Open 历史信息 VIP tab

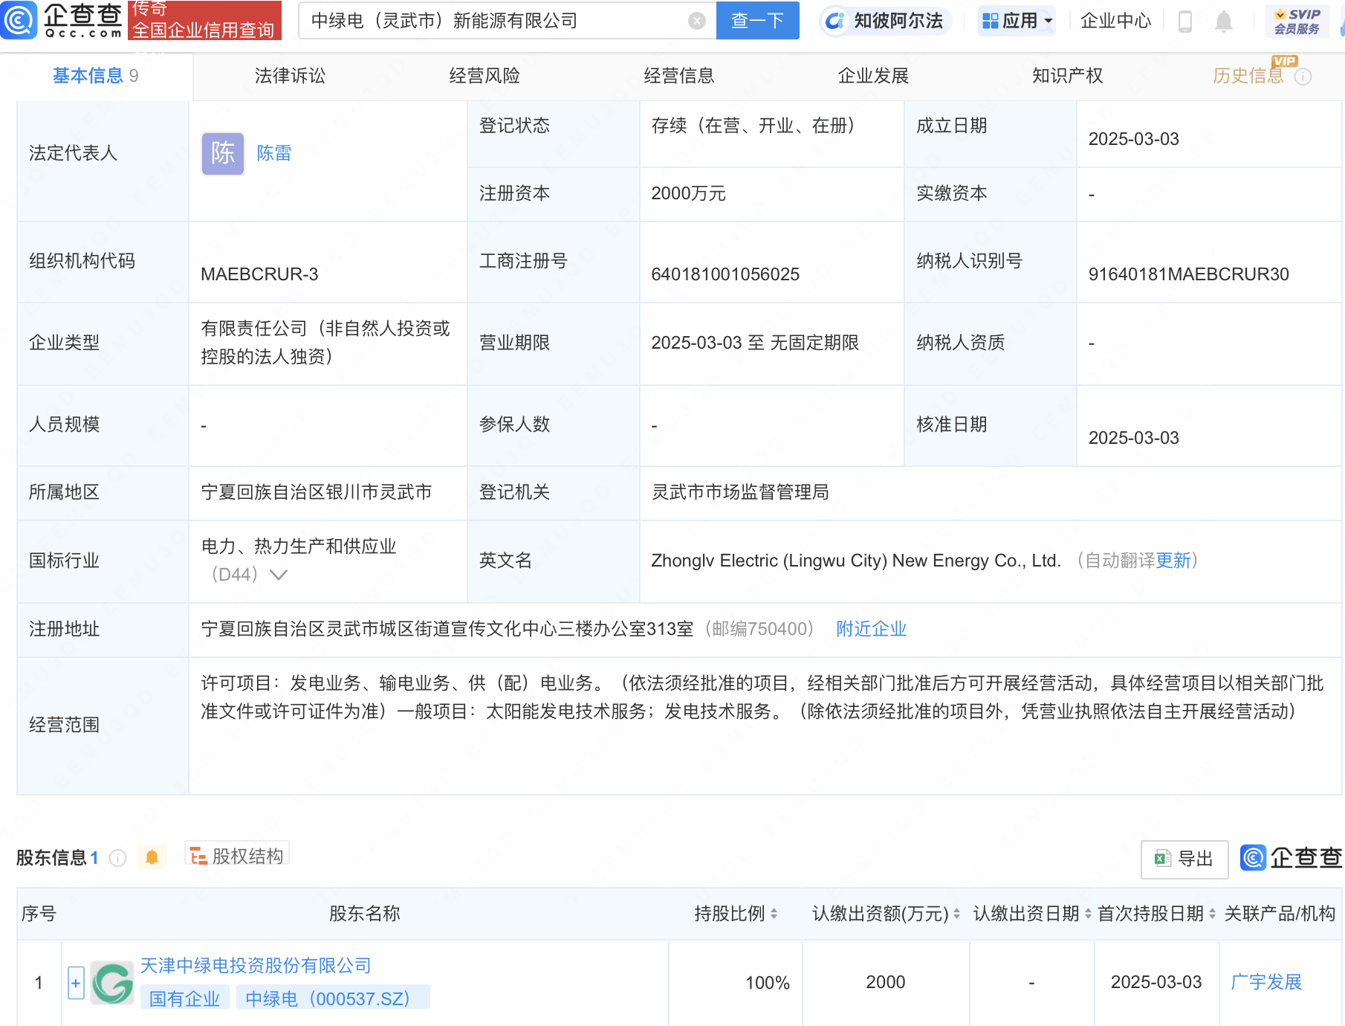(x=1248, y=76)
